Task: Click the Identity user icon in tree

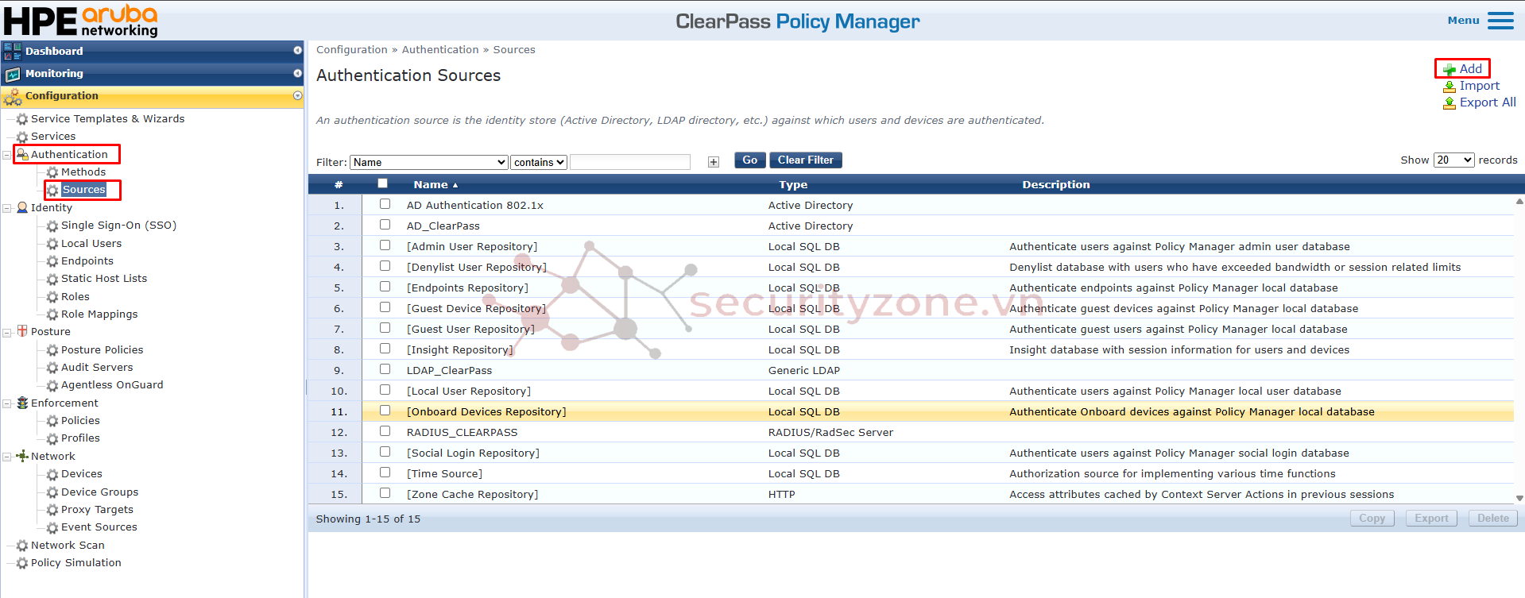Action: pos(22,207)
